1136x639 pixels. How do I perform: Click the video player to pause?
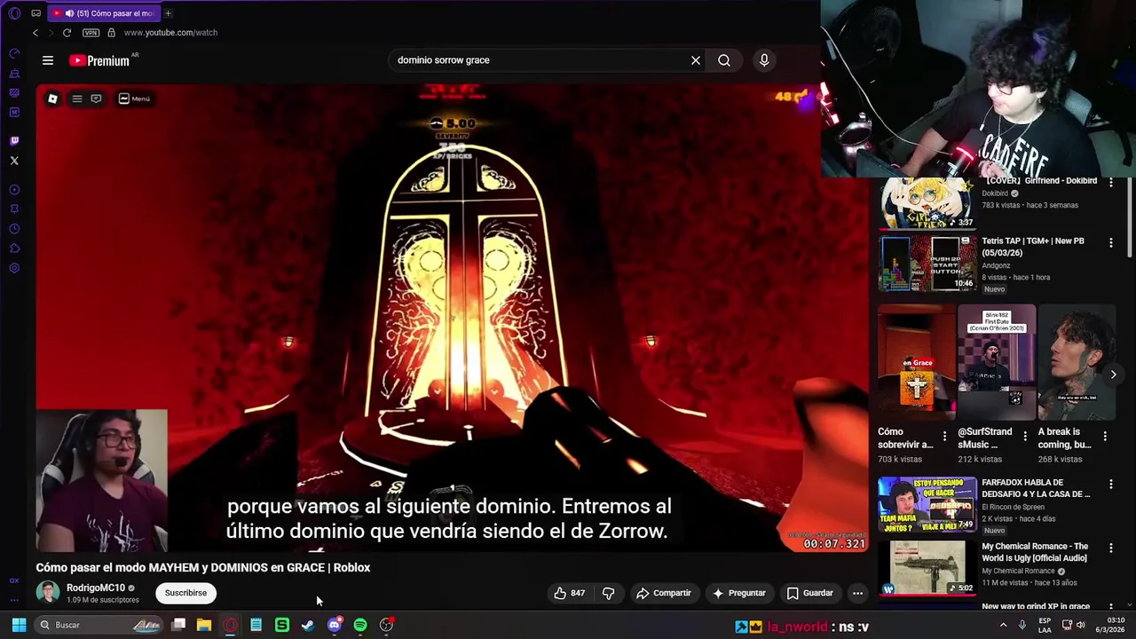tap(452, 318)
